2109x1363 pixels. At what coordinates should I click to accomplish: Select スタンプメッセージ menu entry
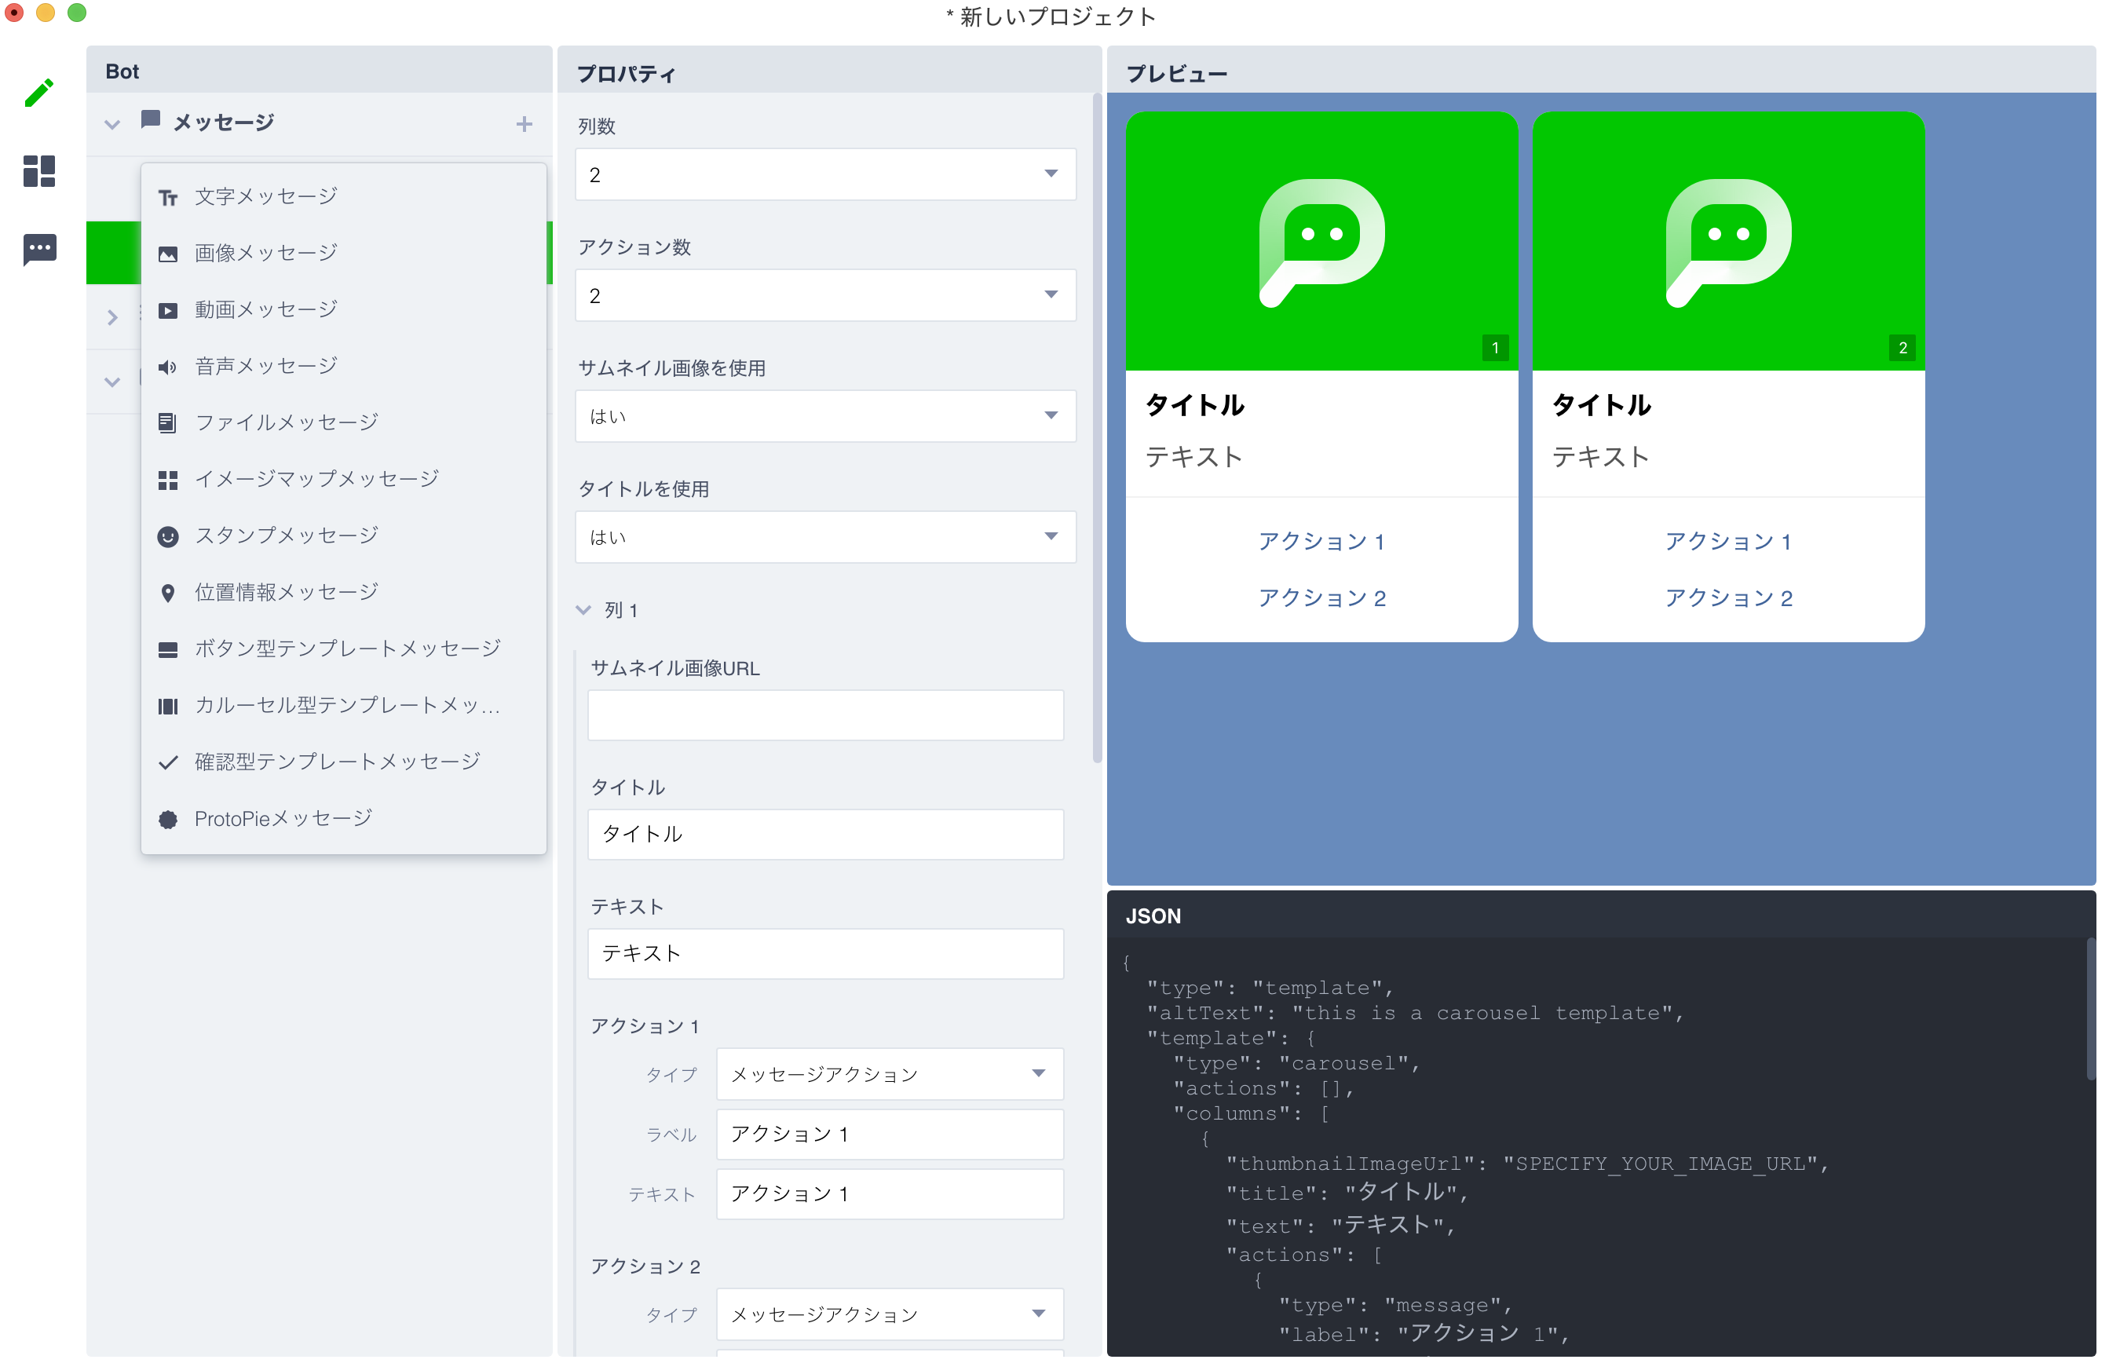(343, 535)
